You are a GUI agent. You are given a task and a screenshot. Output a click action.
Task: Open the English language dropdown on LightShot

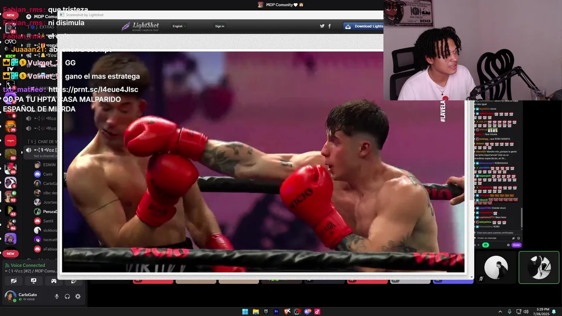click(179, 26)
